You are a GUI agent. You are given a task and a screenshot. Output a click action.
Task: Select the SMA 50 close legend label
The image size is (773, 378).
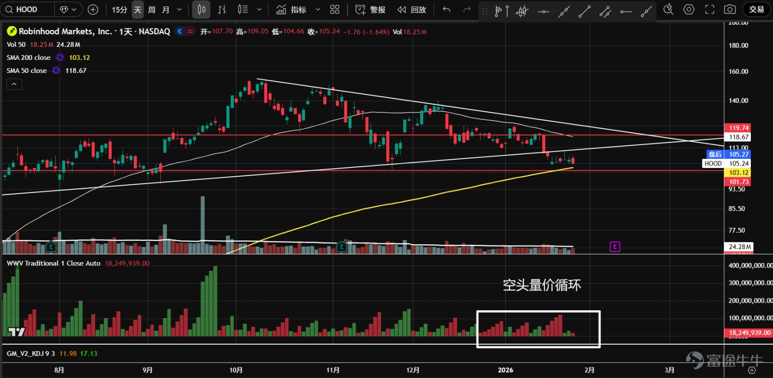[27, 70]
